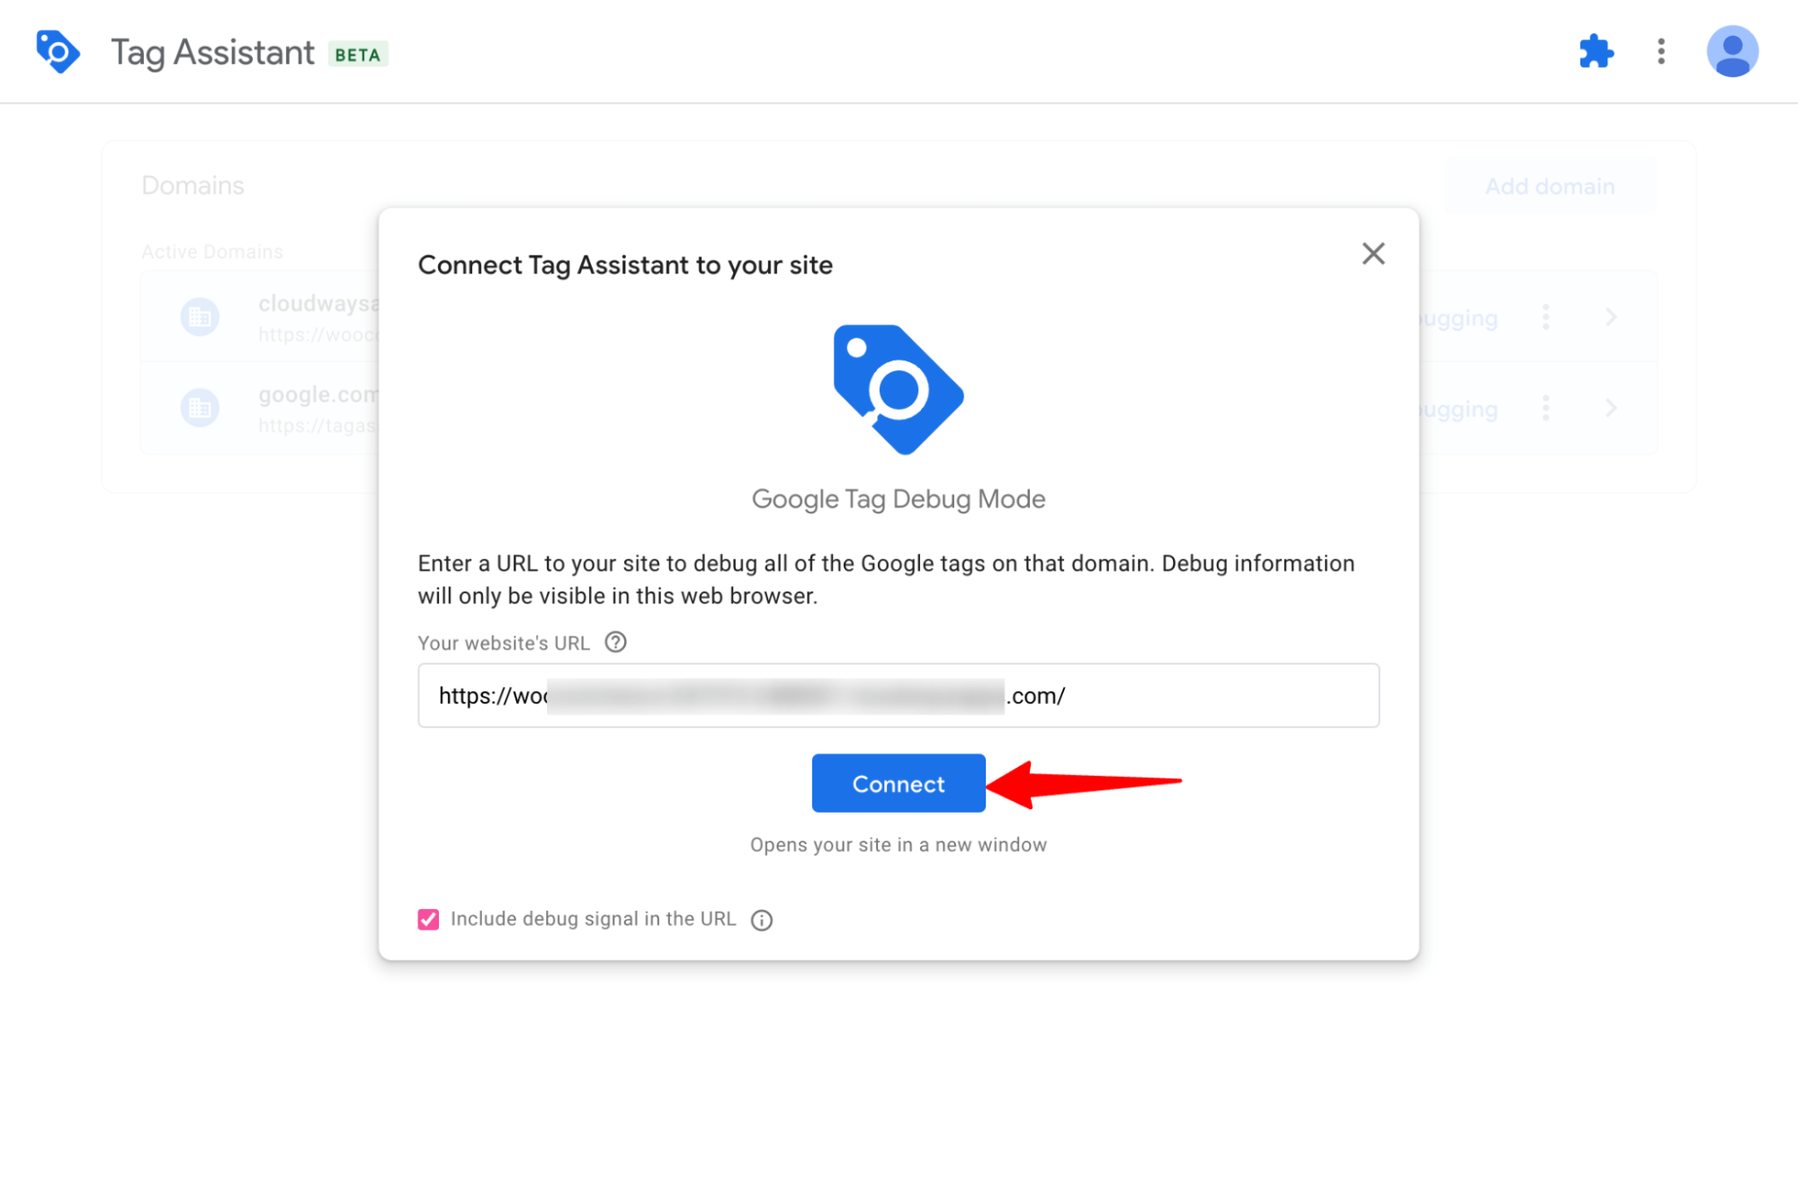This screenshot has height=1201, width=1798.
Task: Click the user profile avatar icon
Action: (x=1731, y=51)
